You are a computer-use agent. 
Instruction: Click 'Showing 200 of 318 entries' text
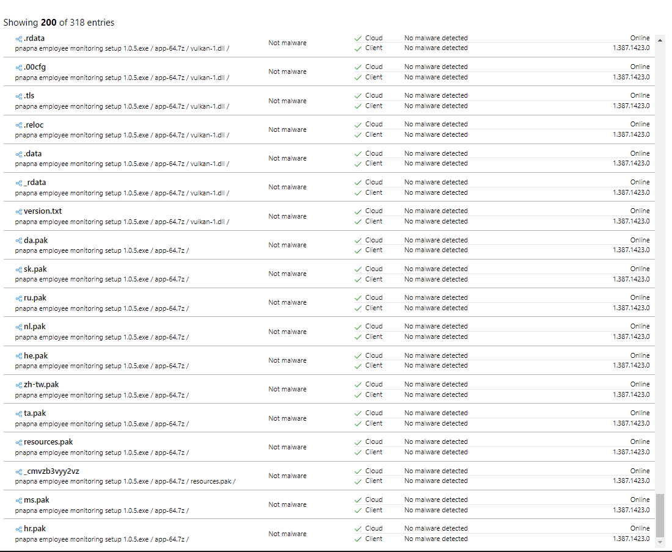tap(59, 22)
